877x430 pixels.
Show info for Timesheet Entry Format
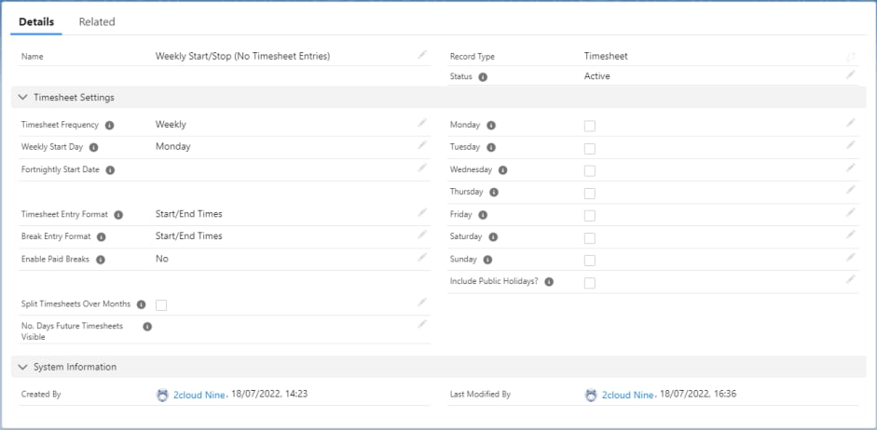point(118,214)
